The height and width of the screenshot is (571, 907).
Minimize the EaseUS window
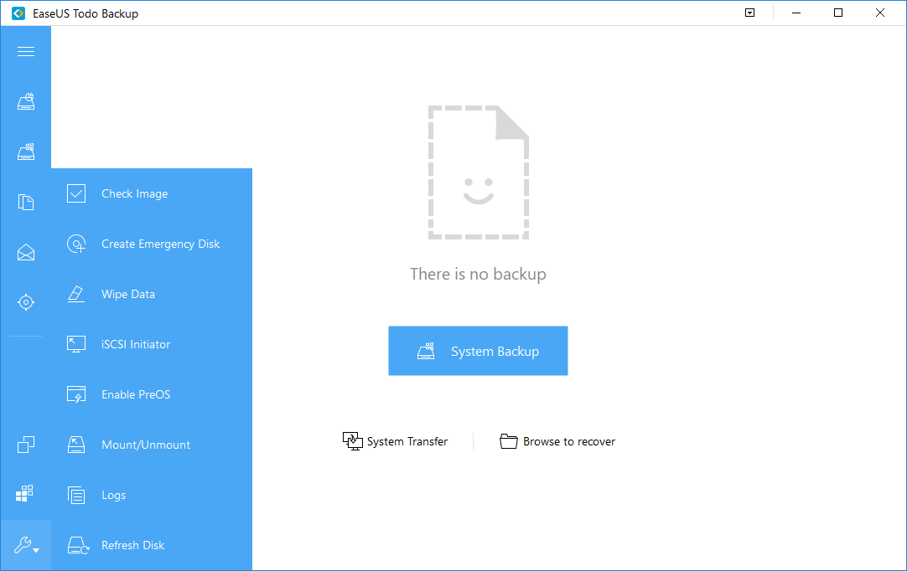coord(796,13)
